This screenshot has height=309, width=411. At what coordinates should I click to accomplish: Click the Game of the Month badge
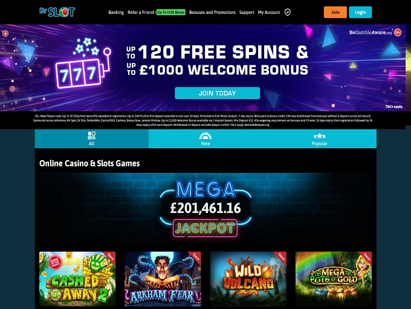click(55, 262)
